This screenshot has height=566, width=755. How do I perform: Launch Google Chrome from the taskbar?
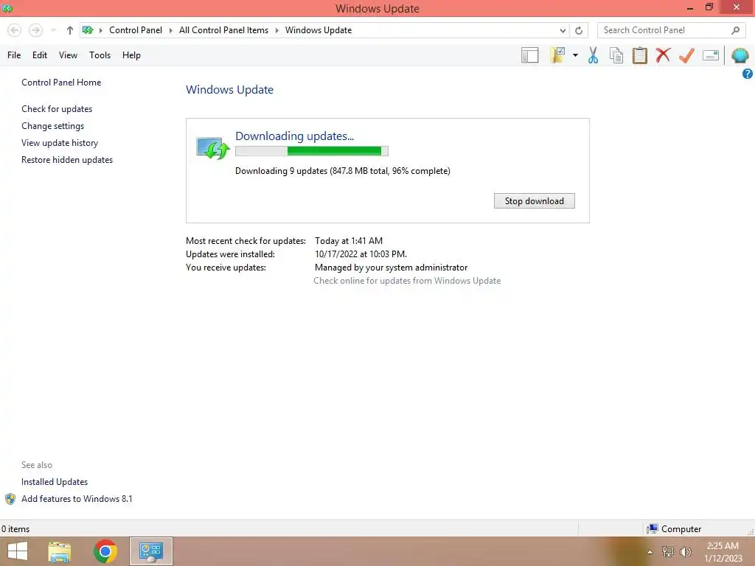[x=105, y=551]
